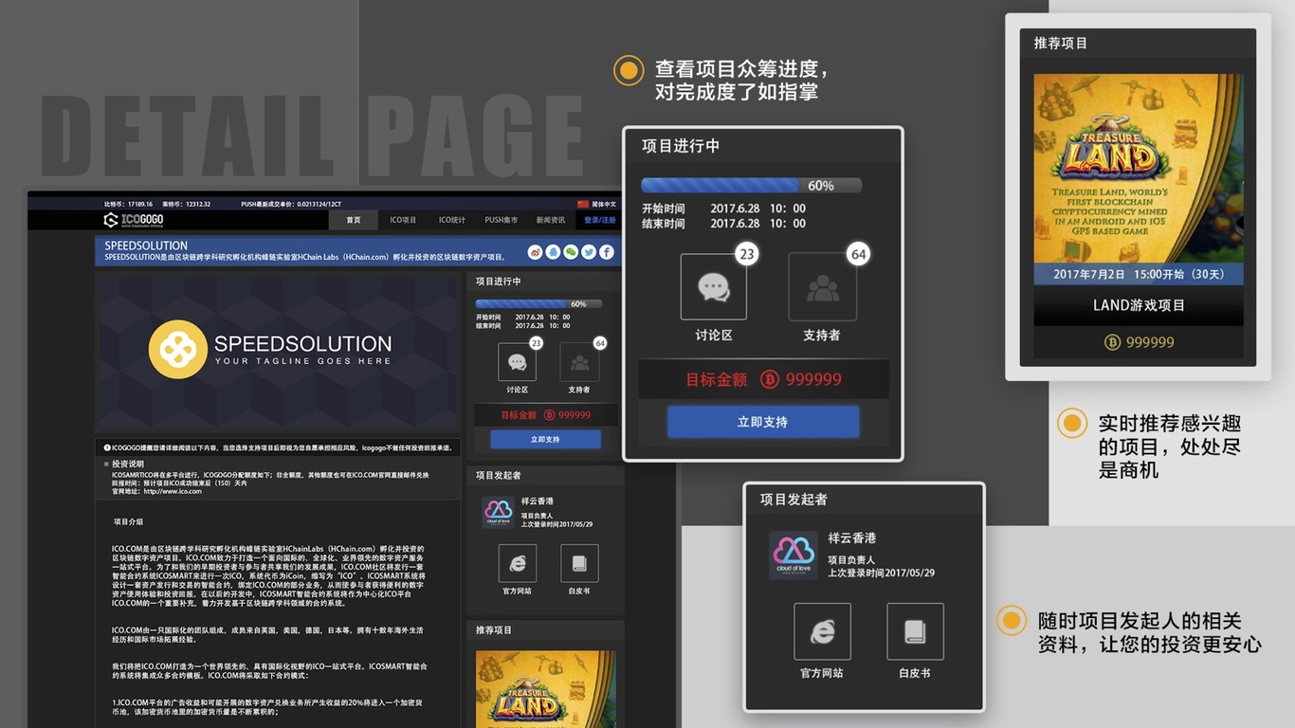Click the 登录/注册 link
This screenshot has width=1295, height=728.
point(600,220)
